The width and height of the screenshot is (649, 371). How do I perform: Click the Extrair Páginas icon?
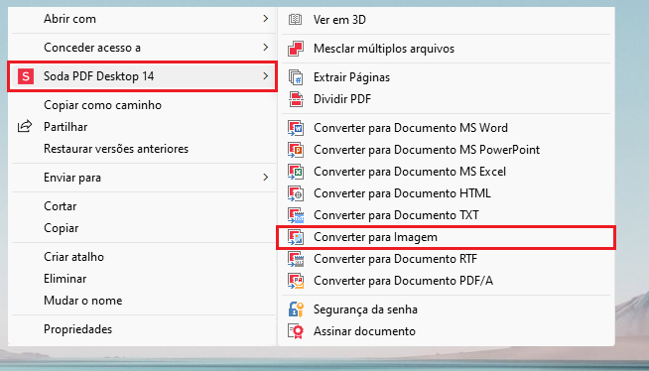[296, 77]
